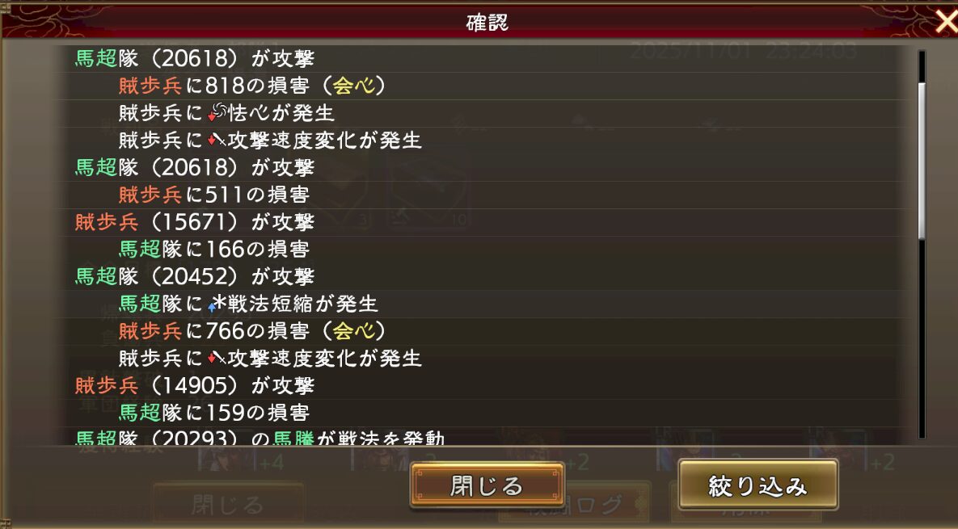Click the 賊歩兵 (15671) が攻撃 entry
958x529 pixels.
click(x=195, y=222)
